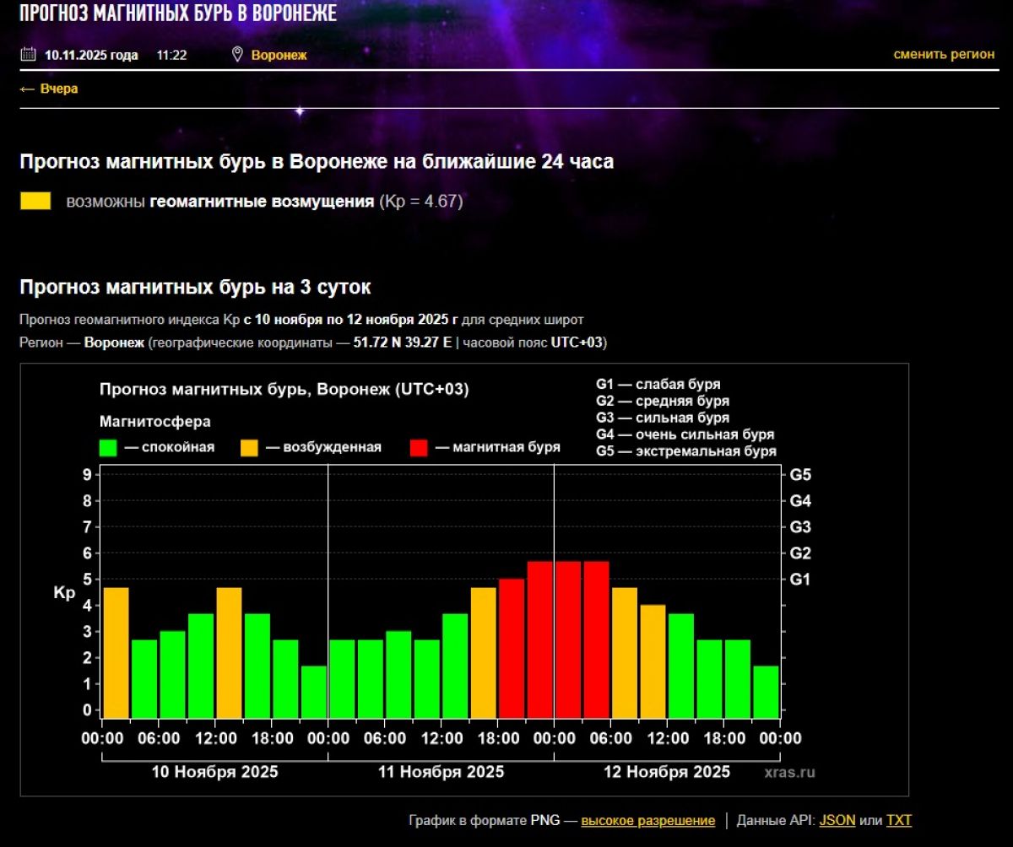
Task: Click the red магнитная буря legend swatch
Action: tap(419, 447)
